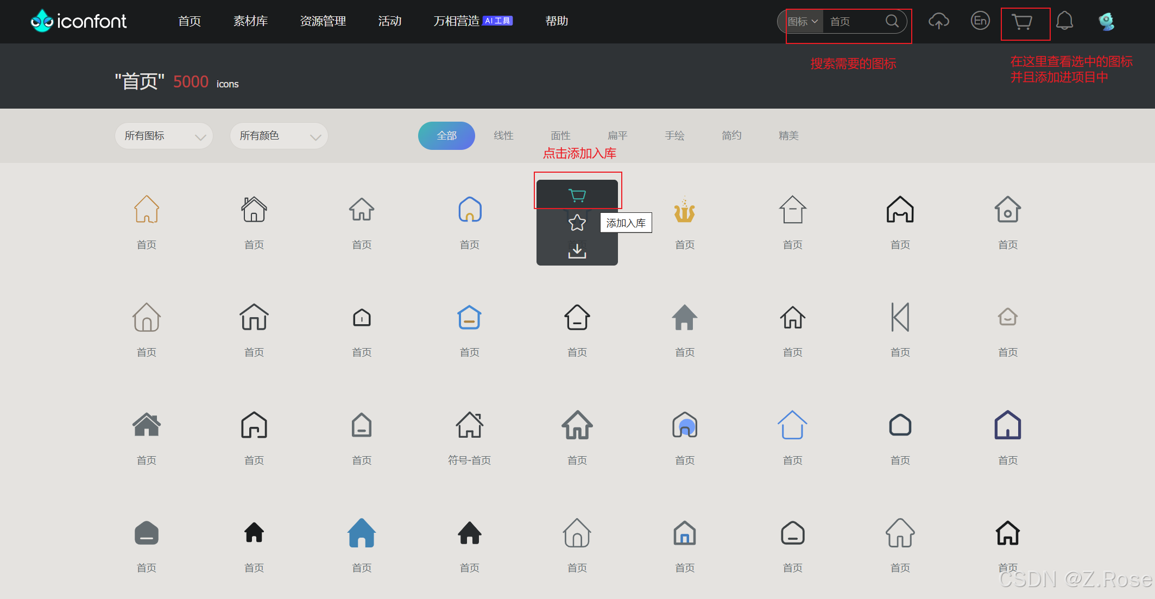Click the upload cloud icon
The height and width of the screenshot is (599, 1155).
click(939, 21)
